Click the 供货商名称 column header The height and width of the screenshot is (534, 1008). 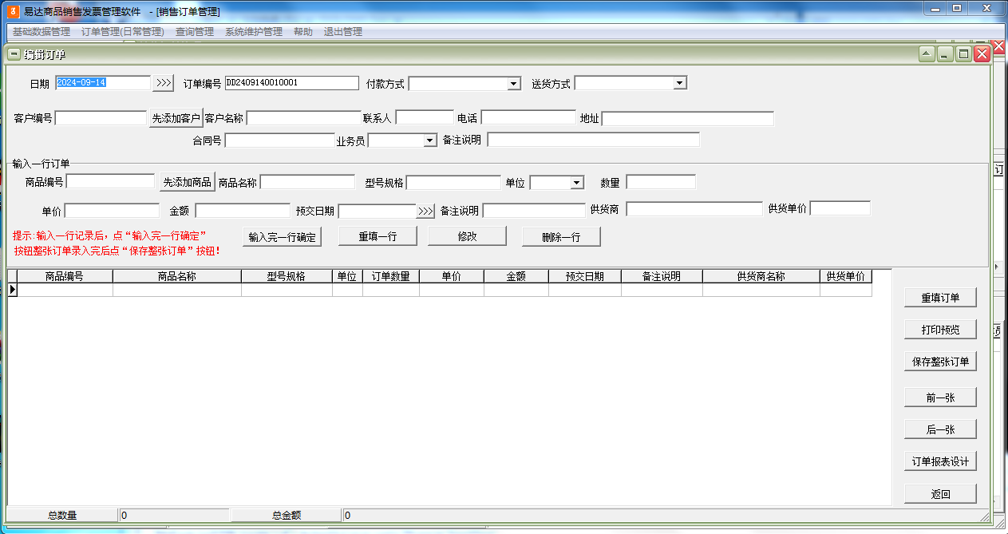click(761, 276)
